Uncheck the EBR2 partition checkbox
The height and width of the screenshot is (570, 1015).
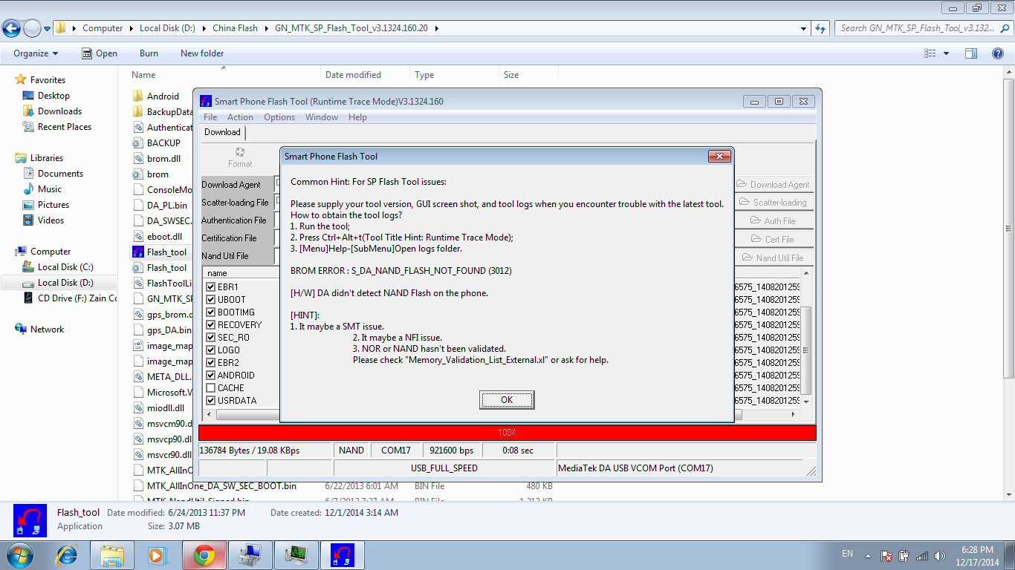tap(211, 362)
